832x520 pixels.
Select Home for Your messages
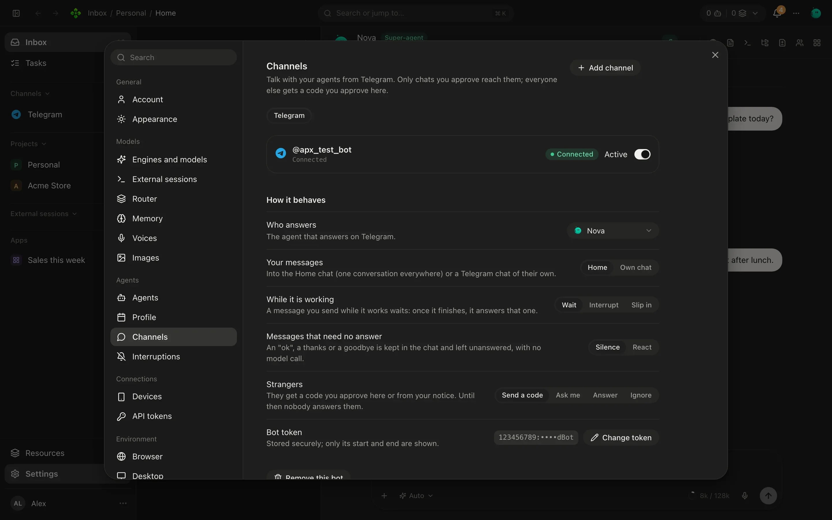click(x=597, y=268)
